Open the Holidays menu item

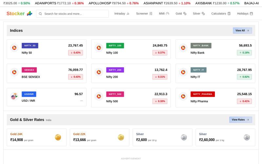[245, 13]
